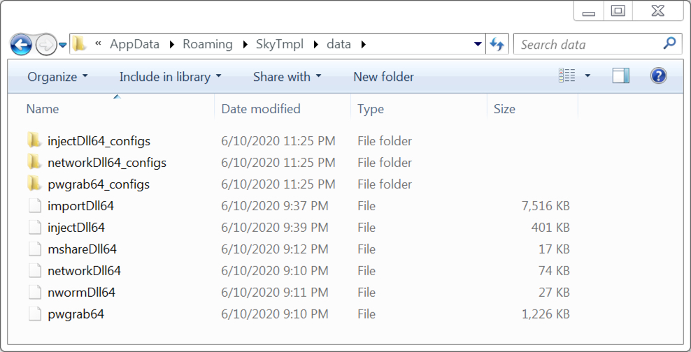Click the Back navigation arrow
691x352 pixels.
tap(21, 45)
